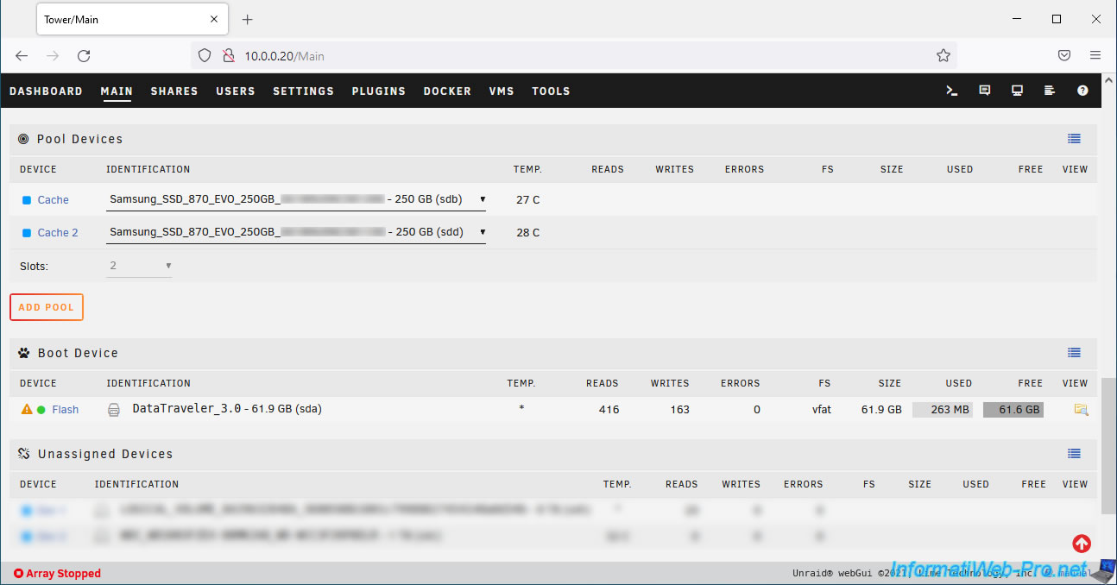Click the Flash warning triangle icon

26,410
